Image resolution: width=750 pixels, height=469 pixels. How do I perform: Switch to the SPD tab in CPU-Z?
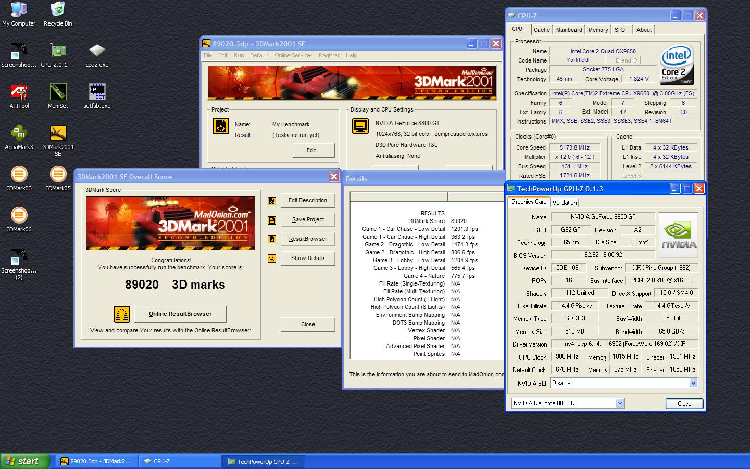(620, 30)
